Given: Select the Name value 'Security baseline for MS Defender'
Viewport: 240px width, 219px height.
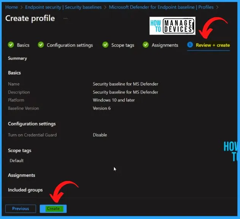Looking at the screenshot, I should 126,84.
